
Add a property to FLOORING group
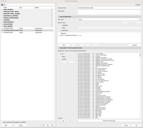pyautogui.click(x=52, y=20)
